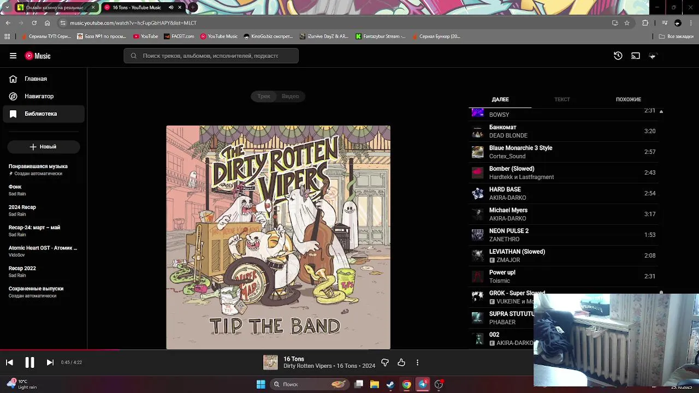Pause the playing song
This screenshot has height=393, width=699.
tap(29, 362)
